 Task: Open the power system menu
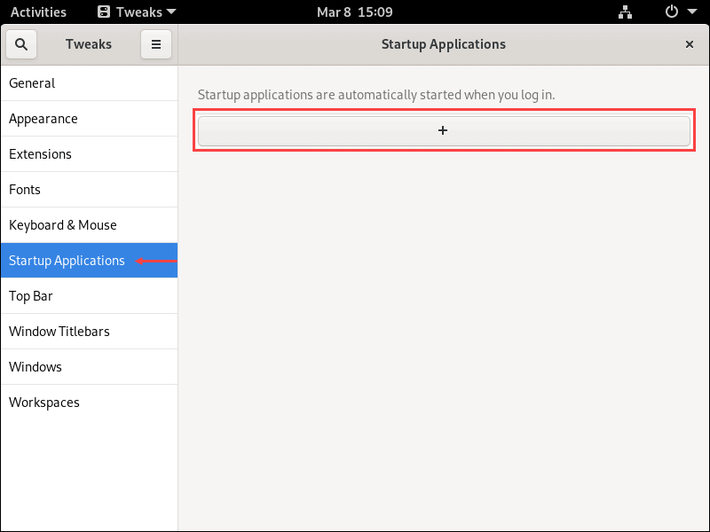[681, 12]
